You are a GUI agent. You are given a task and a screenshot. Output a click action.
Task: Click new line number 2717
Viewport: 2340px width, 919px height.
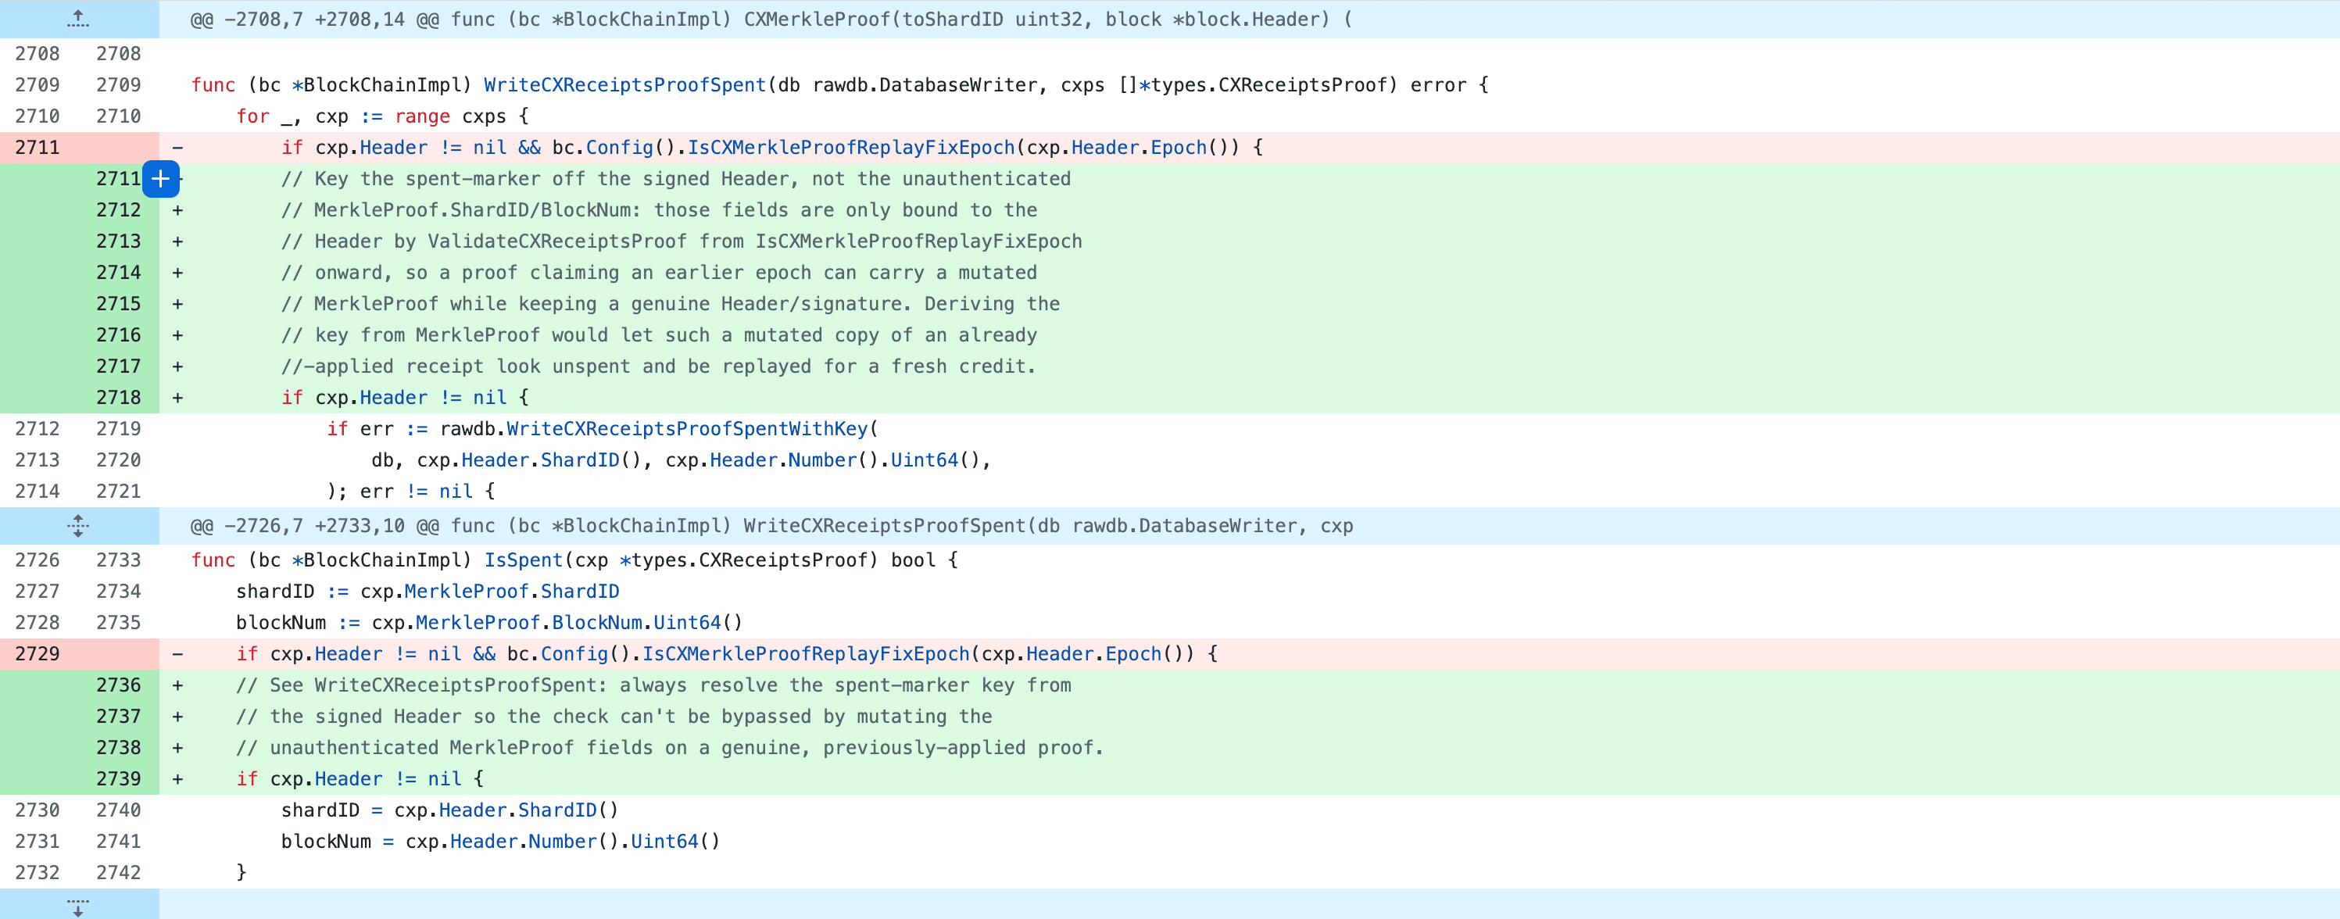pyautogui.click(x=119, y=367)
